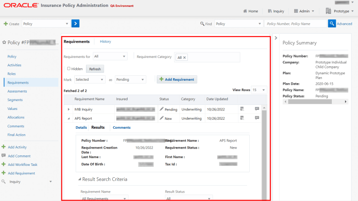Remove the All requirement category tag
This screenshot has height=201, width=358.
[x=184, y=57]
